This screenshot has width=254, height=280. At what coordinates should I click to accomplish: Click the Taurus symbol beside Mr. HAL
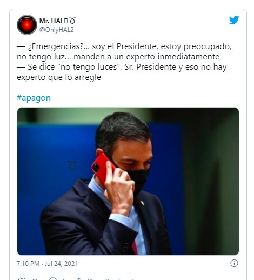point(72,21)
